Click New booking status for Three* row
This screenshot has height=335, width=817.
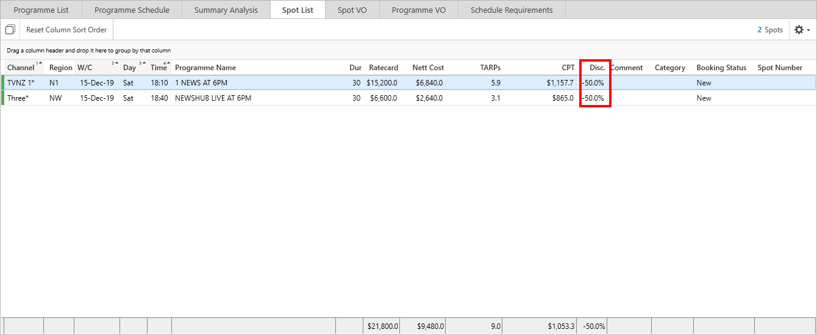[704, 98]
